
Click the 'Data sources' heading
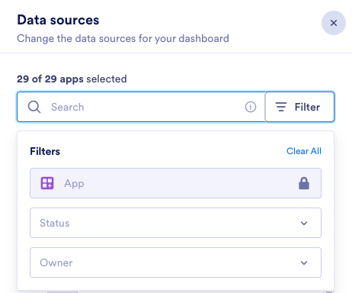58,20
